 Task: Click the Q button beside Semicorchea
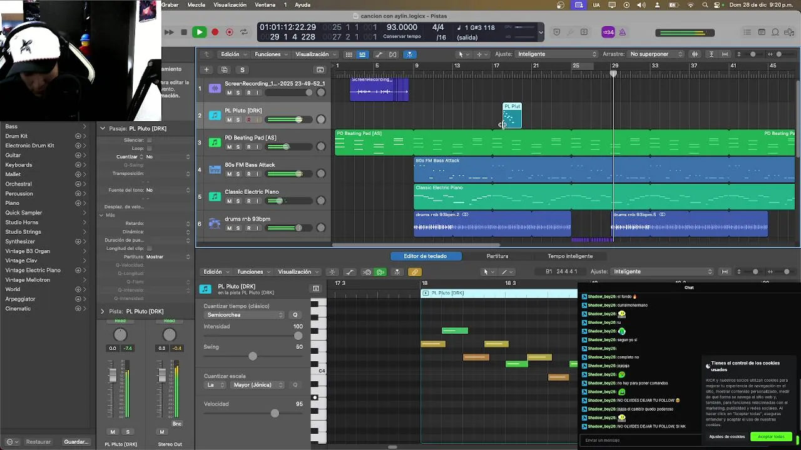(x=295, y=315)
